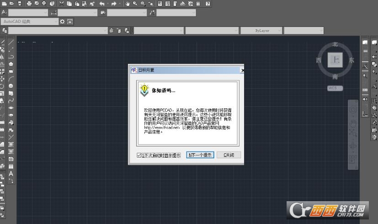Select the Rotate modify tool
This screenshot has width=378, height=224.
(x=2, y=86)
